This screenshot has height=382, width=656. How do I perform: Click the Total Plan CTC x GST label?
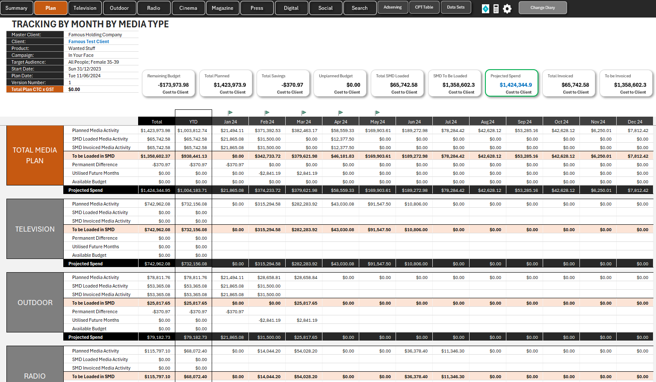[x=33, y=89]
